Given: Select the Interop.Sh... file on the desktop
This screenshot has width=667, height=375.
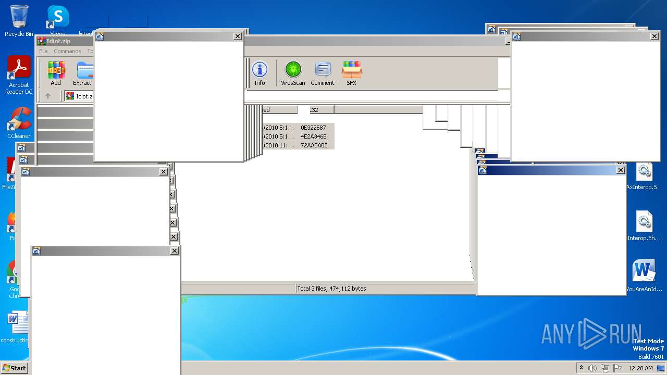Looking at the screenshot, I should pos(645,226).
